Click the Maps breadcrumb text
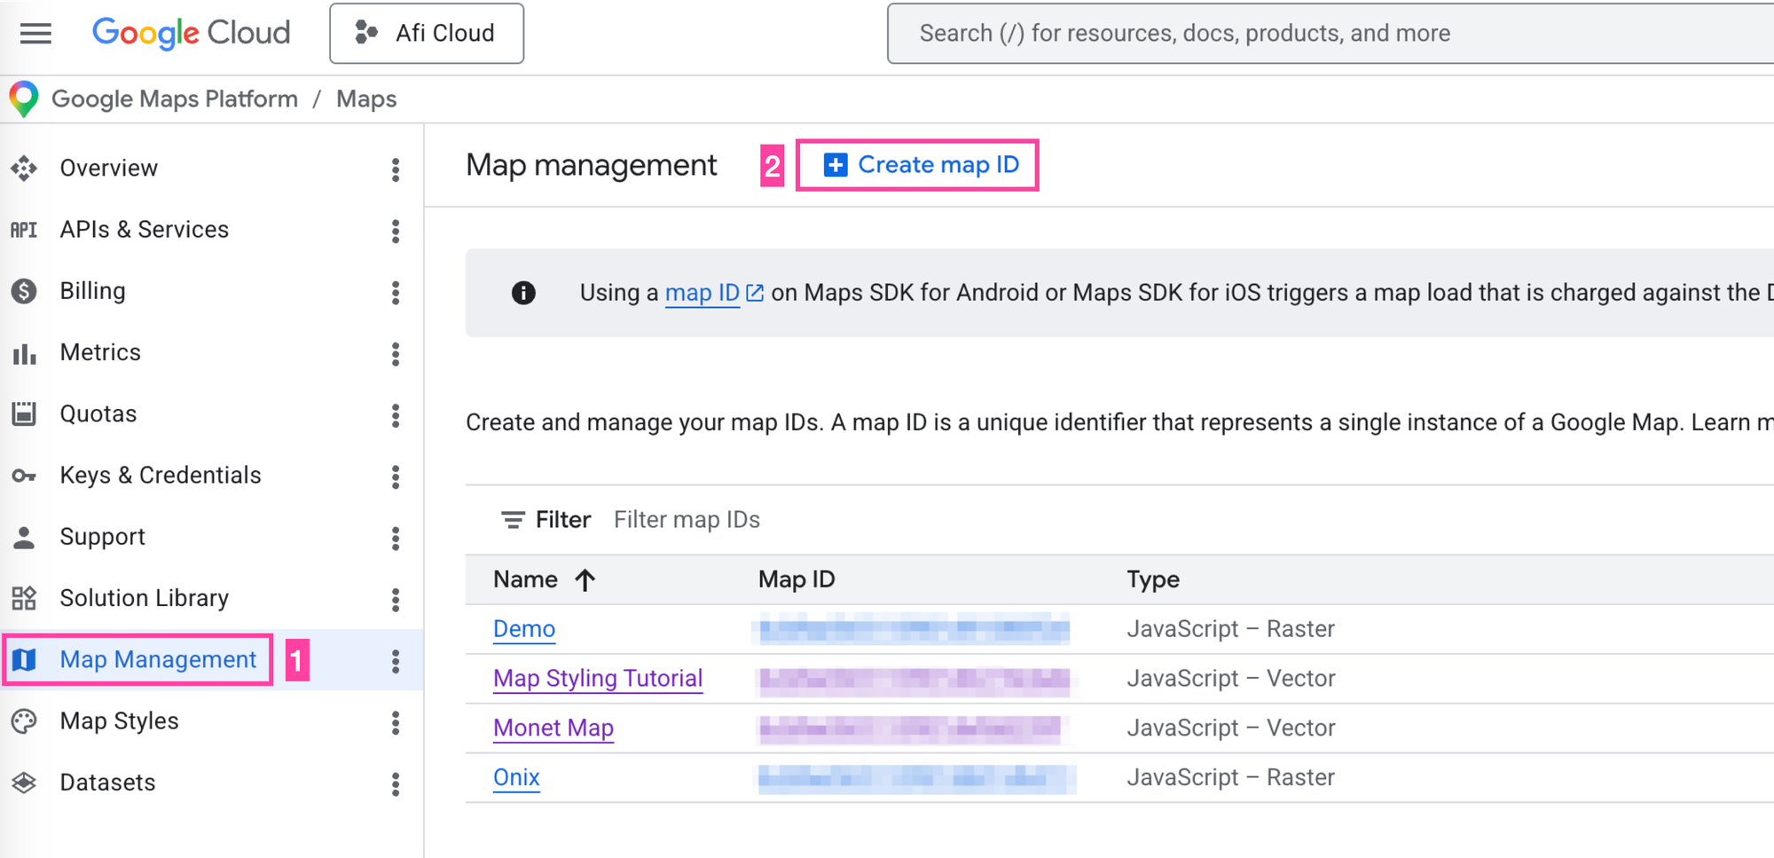Screen dimensions: 1774x858 [x=366, y=98]
